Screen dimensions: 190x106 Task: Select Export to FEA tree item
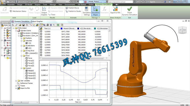coord(25,88)
